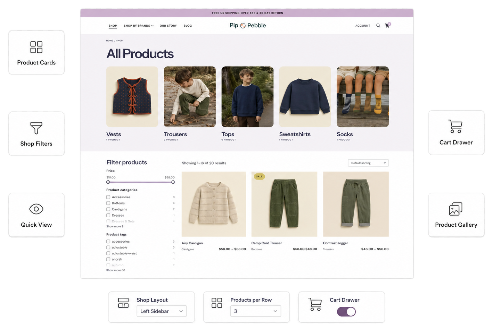Open the Contrast Jogger product image
Viewport: 493px width, 331px height.
point(356,204)
